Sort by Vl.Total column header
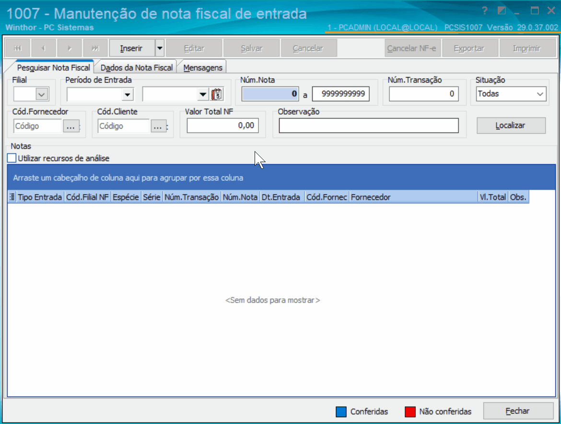Viewport: 561px width, 424px height. [493, 197]
